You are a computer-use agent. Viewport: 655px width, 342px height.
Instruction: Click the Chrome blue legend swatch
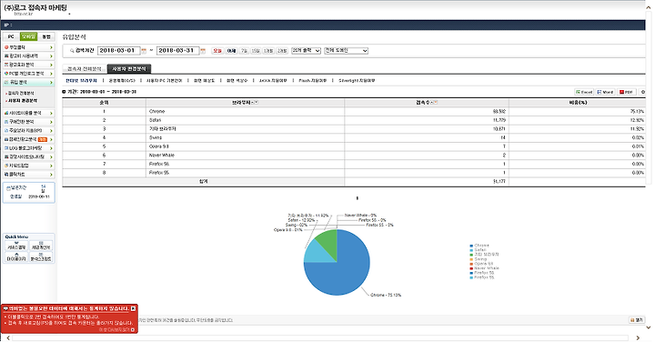click(471, 246)
